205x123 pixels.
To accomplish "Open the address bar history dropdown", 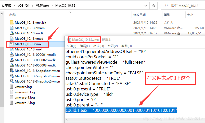I will [146, 6].
